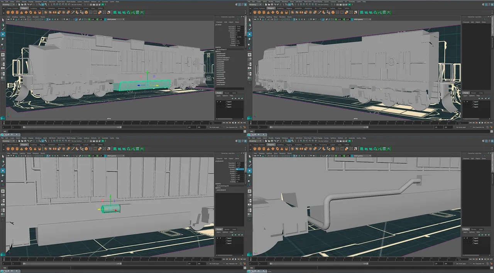Open Channels menu in top-left channel box
The height and width of the screenshot is (273, 494).
219,22
